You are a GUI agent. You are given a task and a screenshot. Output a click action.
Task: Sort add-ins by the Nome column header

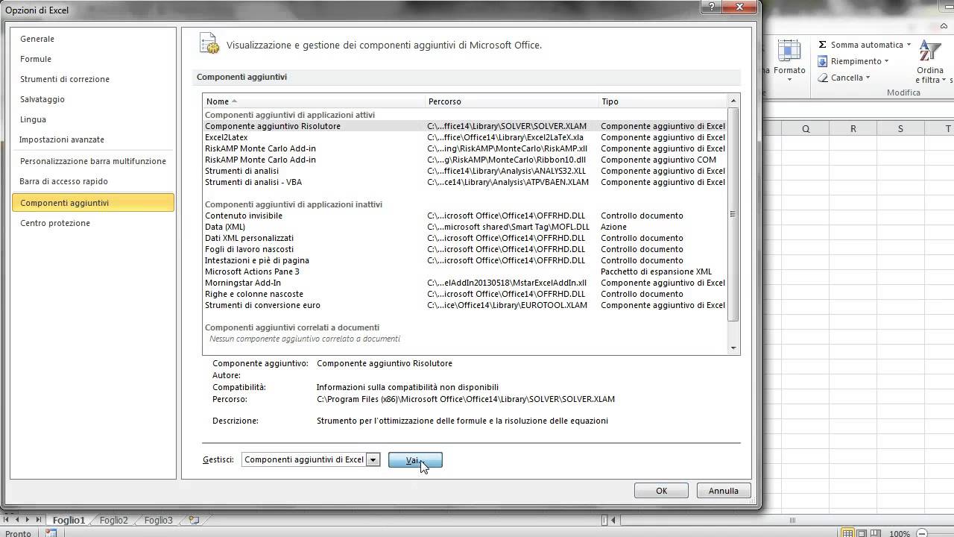coord(315,101)
